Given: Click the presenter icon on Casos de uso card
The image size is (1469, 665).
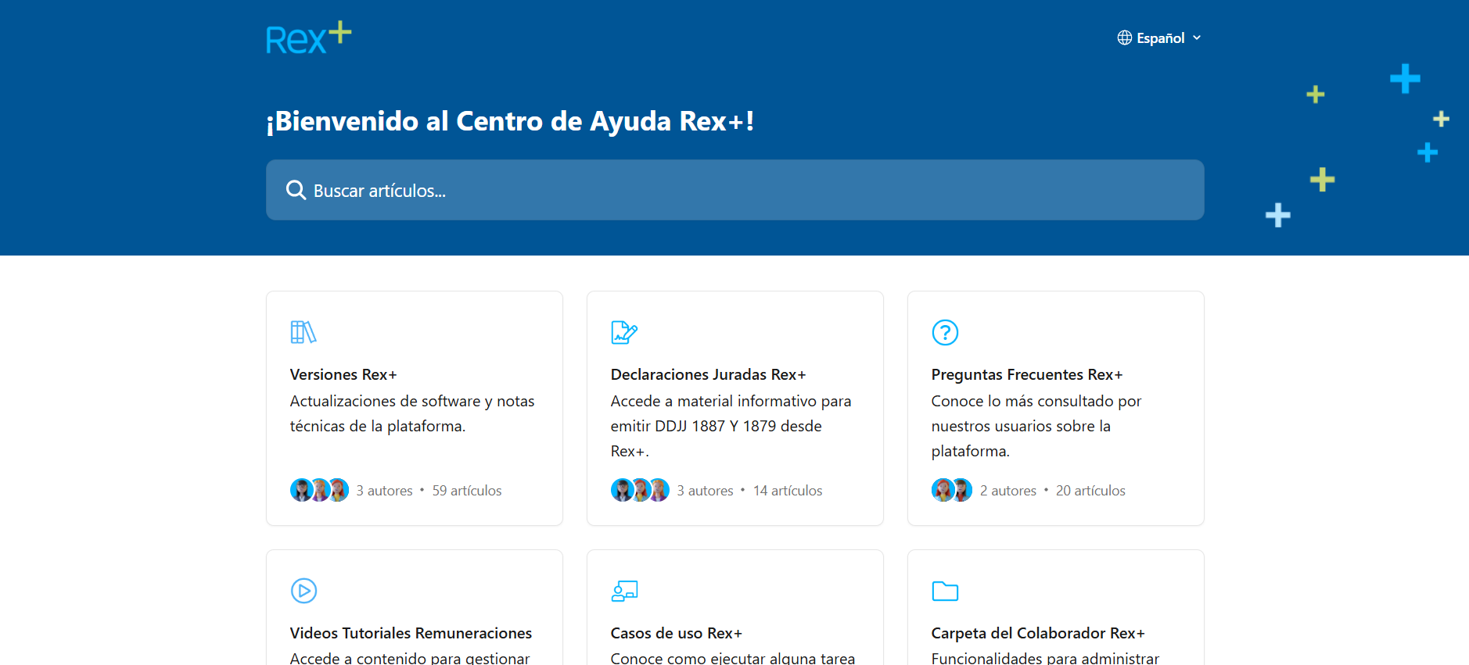Looking at the screenshot, I should click(624, 591).
